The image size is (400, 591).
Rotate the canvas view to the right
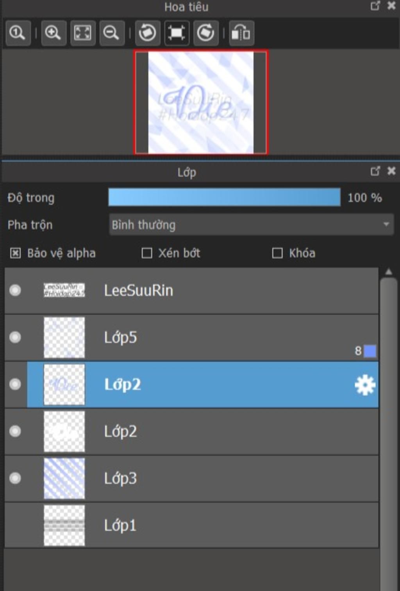[x=205, y=33]
